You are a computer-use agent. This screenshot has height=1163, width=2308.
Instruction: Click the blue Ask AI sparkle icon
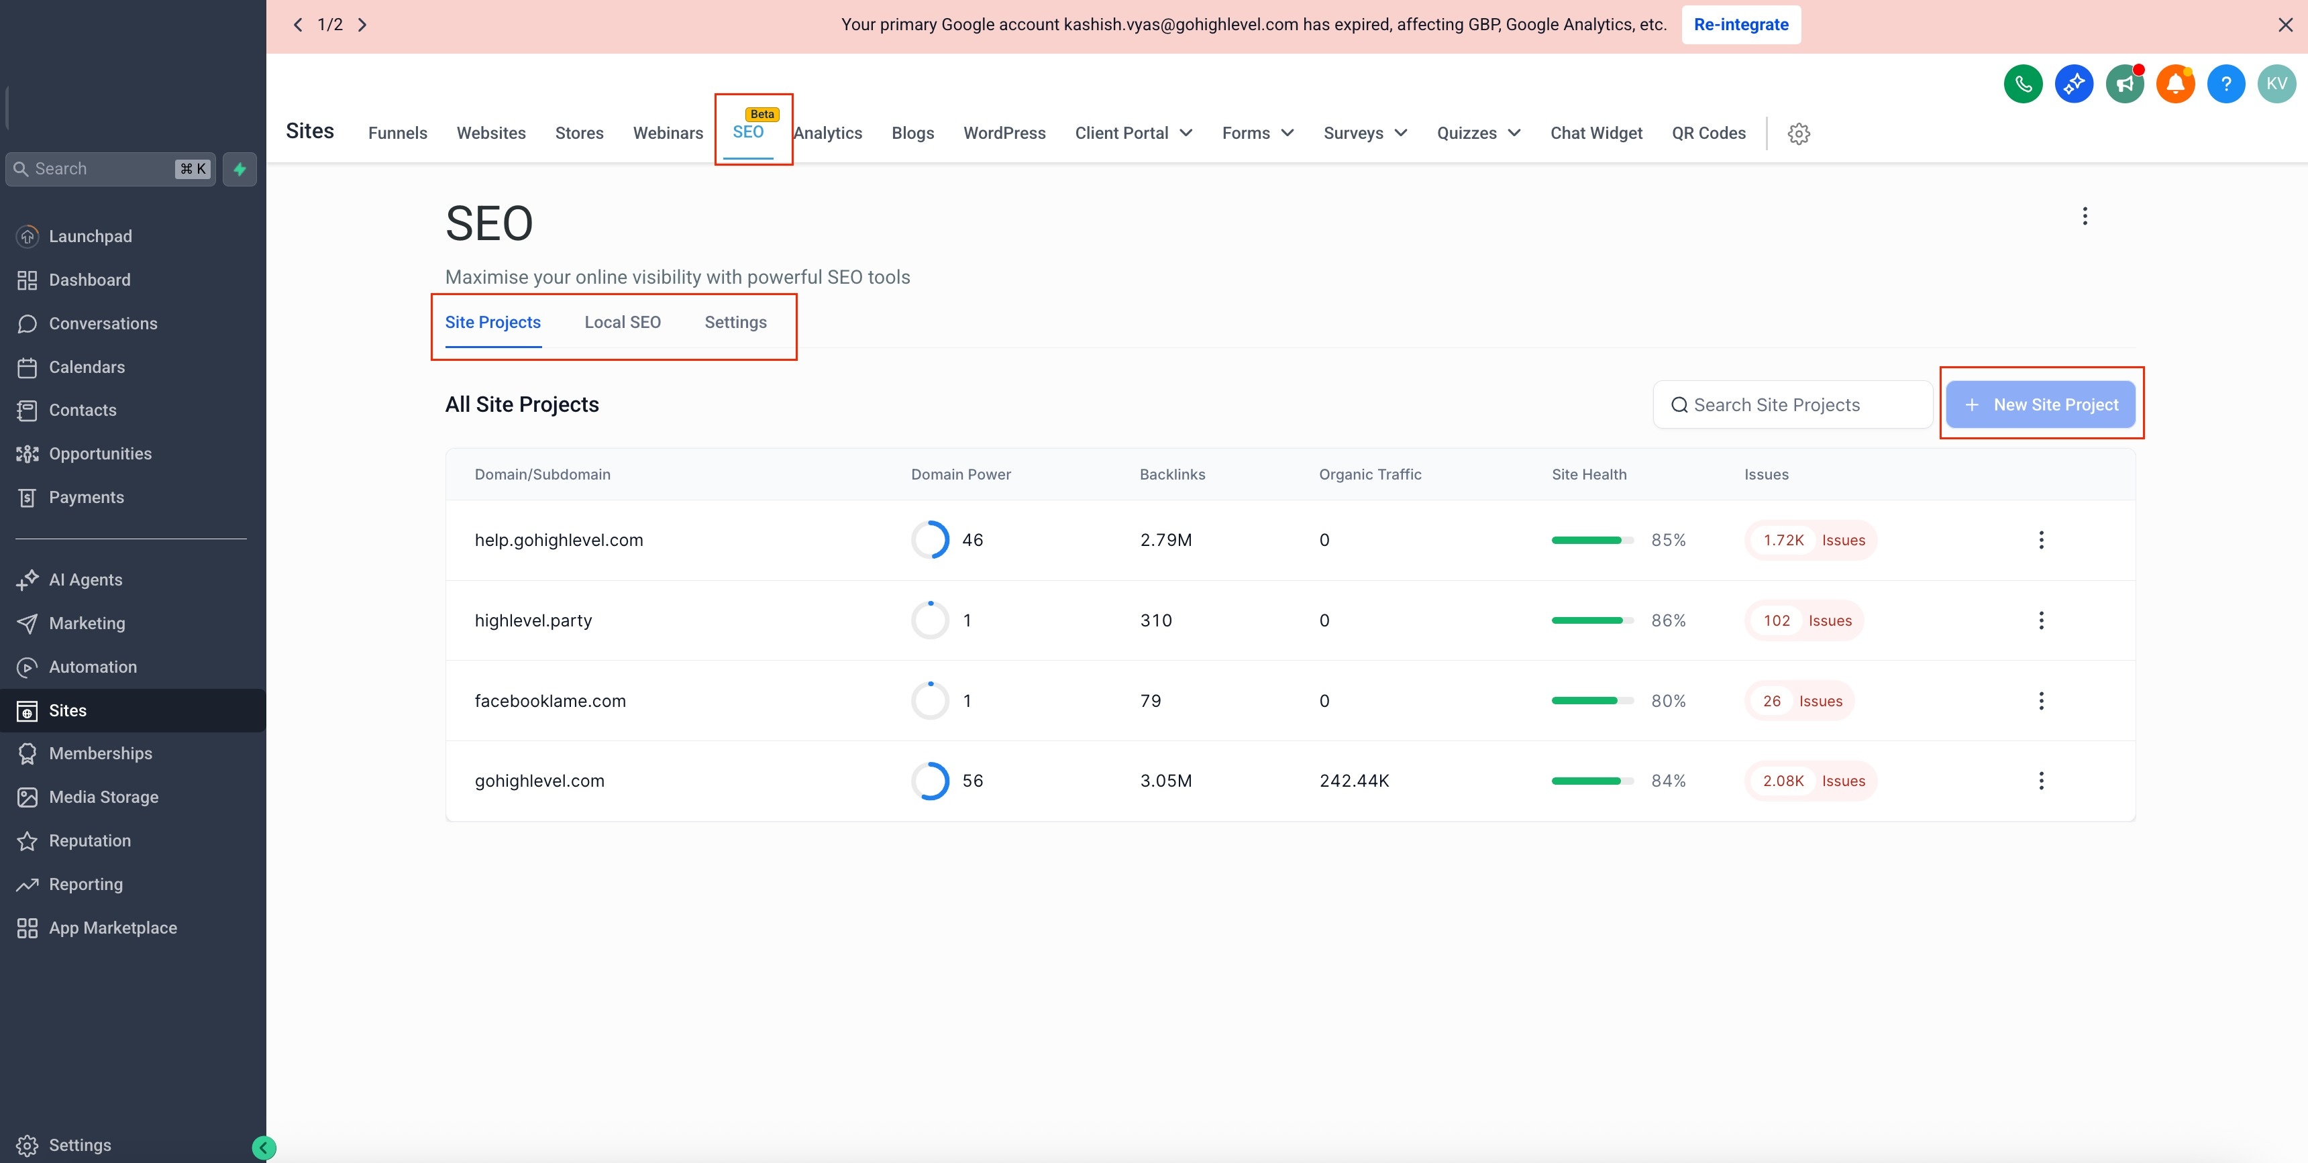2073,85
